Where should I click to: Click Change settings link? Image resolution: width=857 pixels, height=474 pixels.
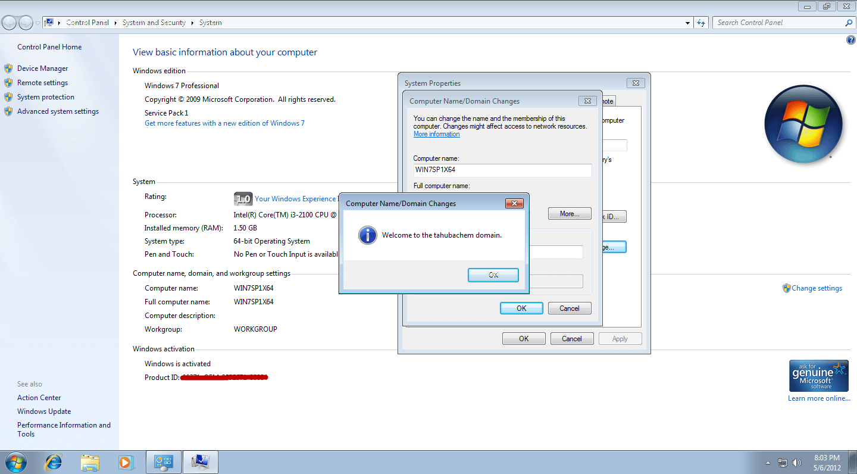coord(817,288)
